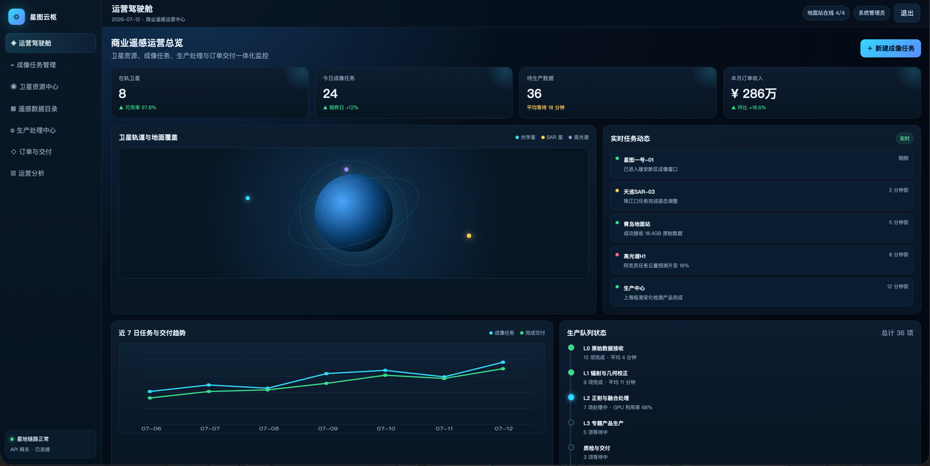Select 生产处理中心 in the sidebar

(x=51, y=130)
